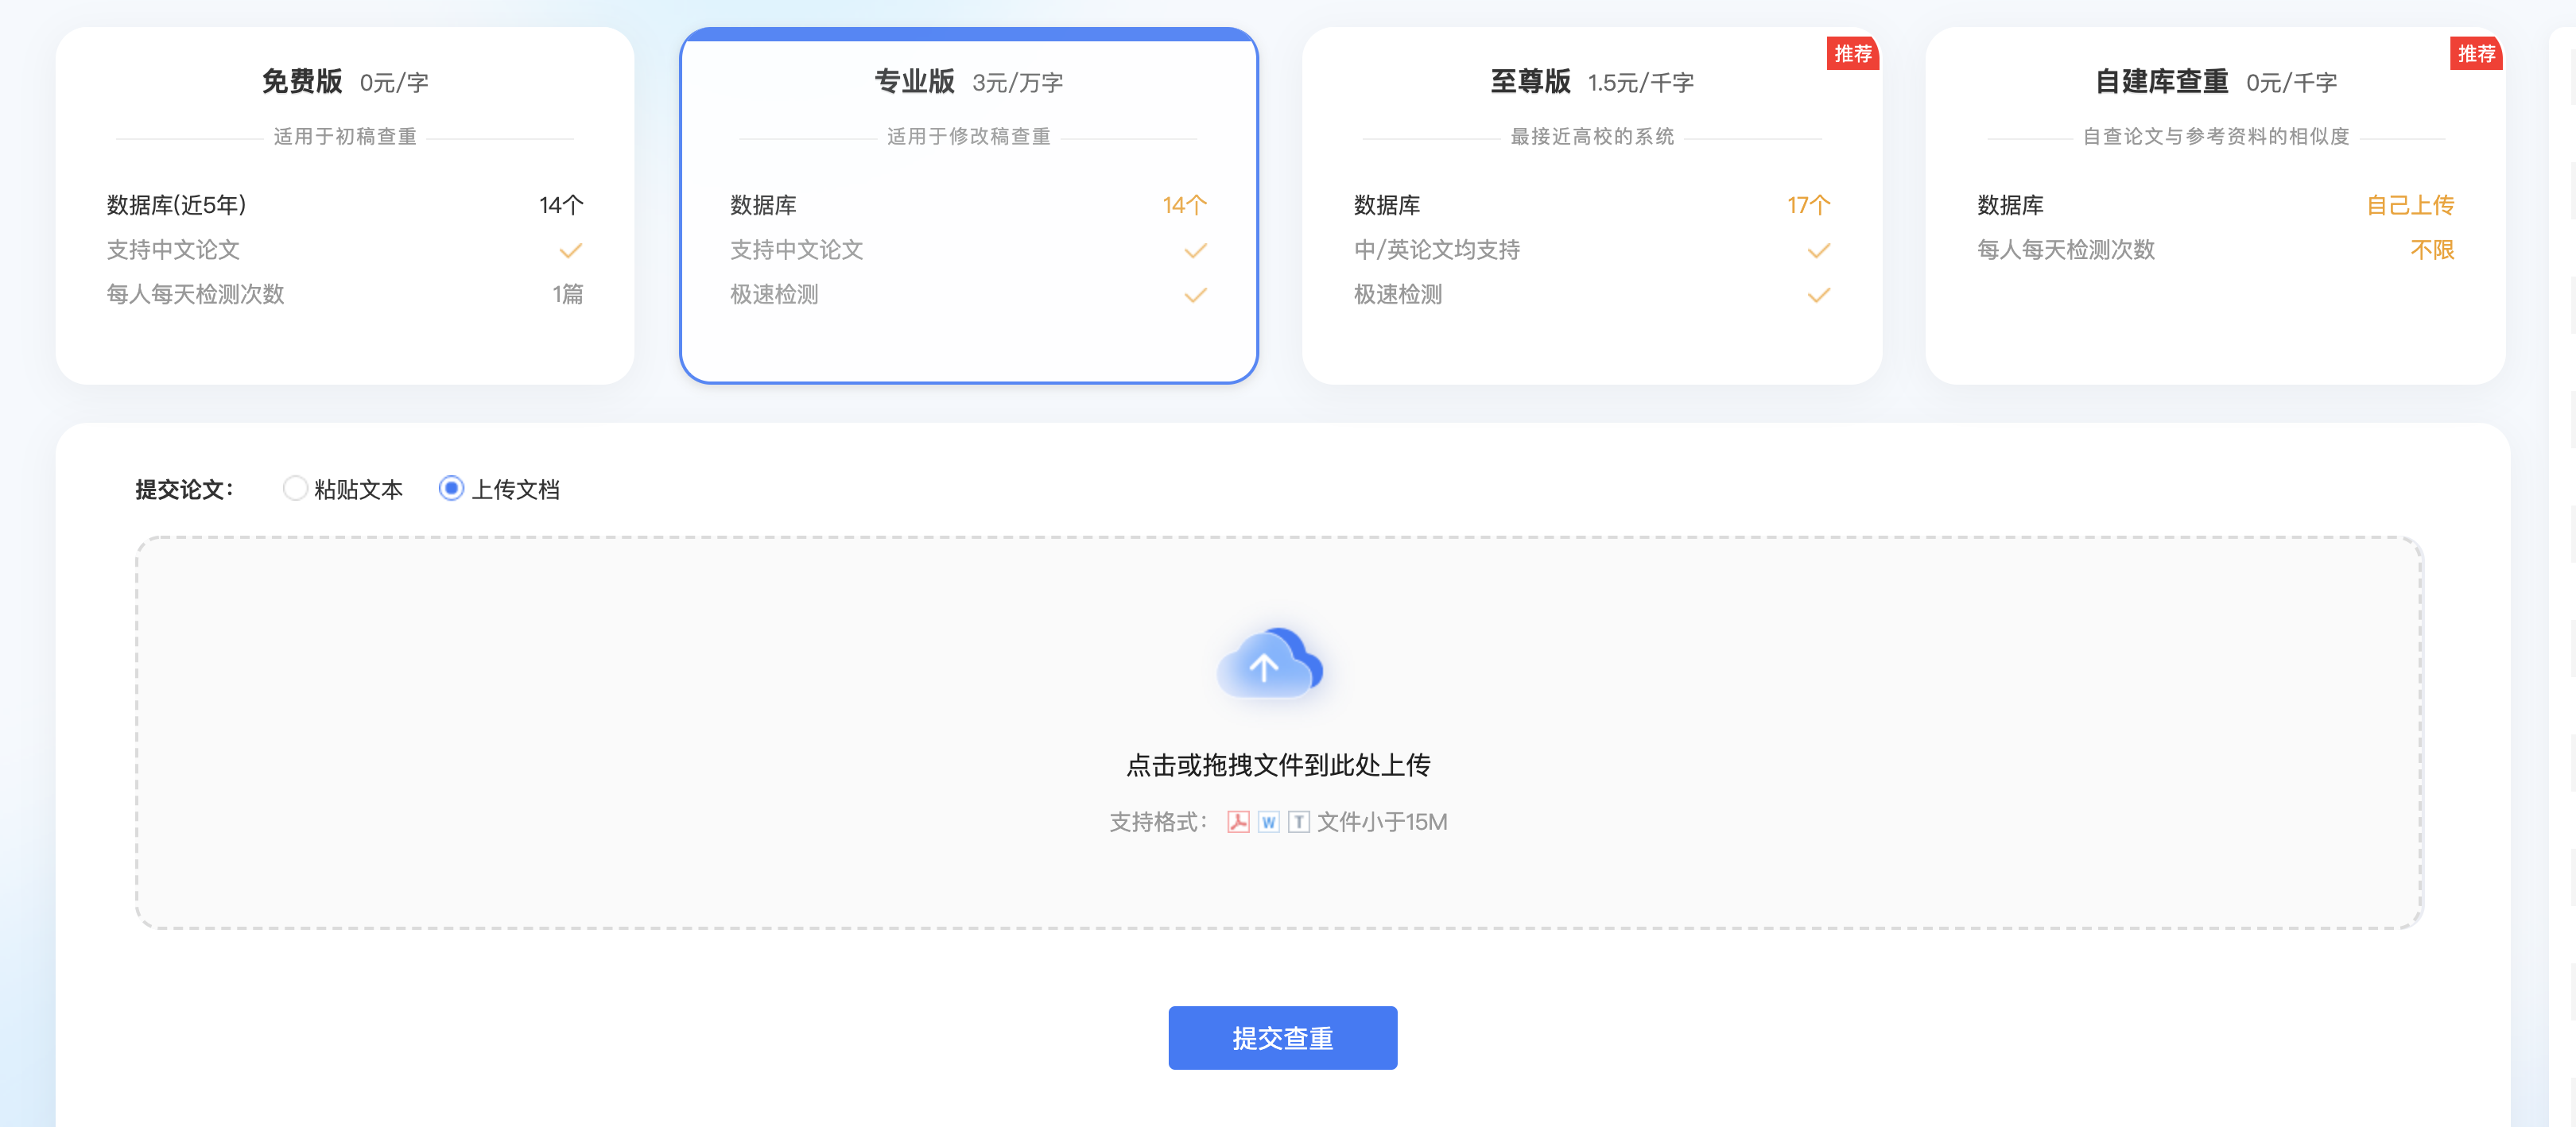The image size is (2576, 1127).
Task: Select the 上传文档 radio option
Action: pyautogui.click(x=452, y=488)
